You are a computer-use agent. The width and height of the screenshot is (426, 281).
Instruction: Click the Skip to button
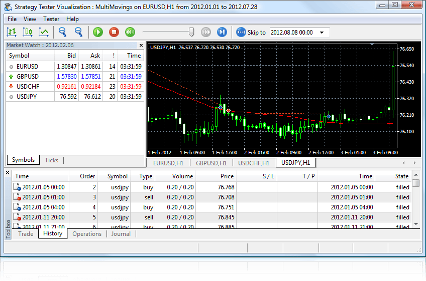pyautogui.click(x=251, y=32)
